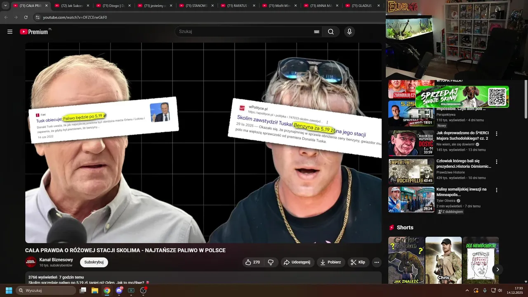Open the 'JAK ZNALEŹĆ' Gothic Short
The width and height of the screenshot is (528, 297).
(x=406, y=260)
